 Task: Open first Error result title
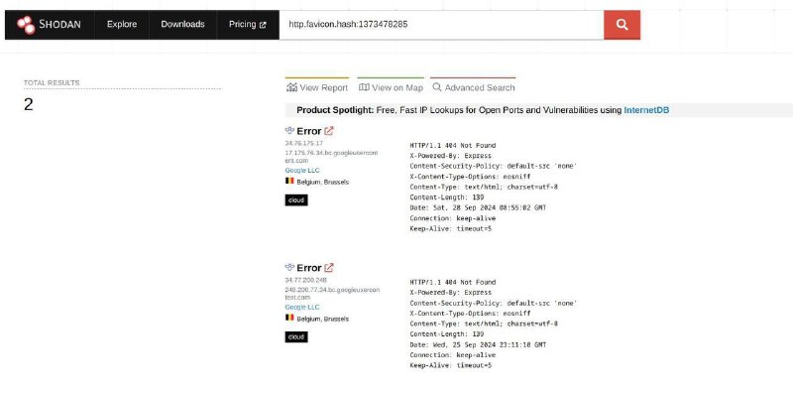click(x=309, y=131)
